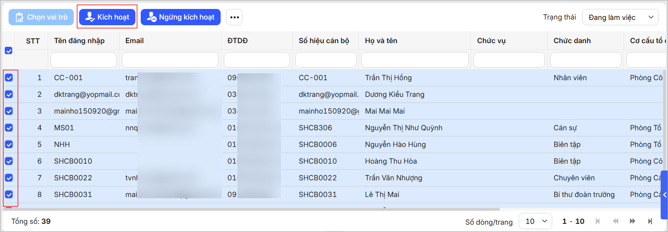Deselect the row for Lê Thị Mai
Image resolution: width=668 pixels, height=232 pixels.
tap(9, 195)
